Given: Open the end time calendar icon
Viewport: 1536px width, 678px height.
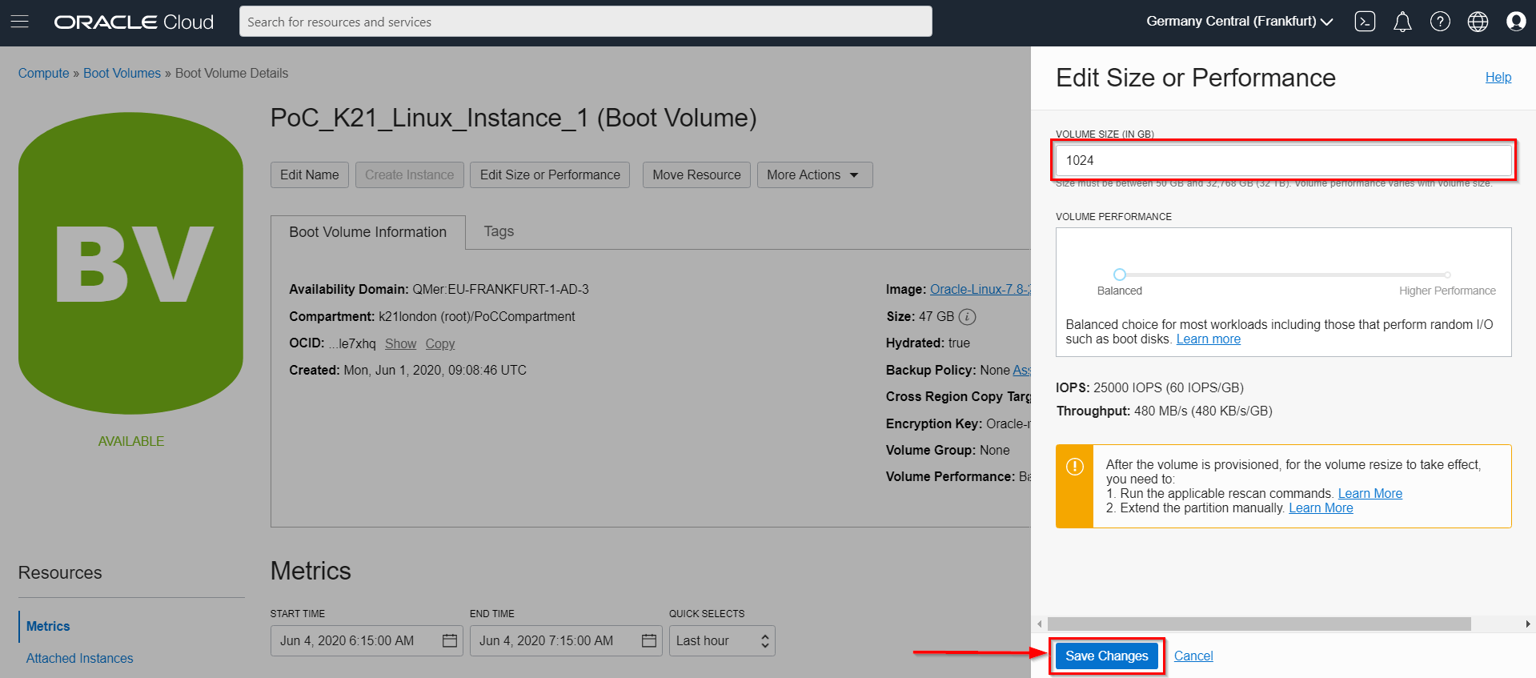Looking at the screenshot, I should [x=649, y=640].
